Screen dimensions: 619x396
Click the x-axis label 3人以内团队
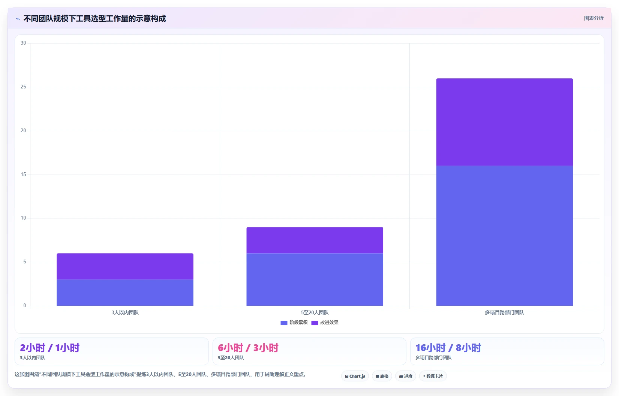click(x=125, y=312)
